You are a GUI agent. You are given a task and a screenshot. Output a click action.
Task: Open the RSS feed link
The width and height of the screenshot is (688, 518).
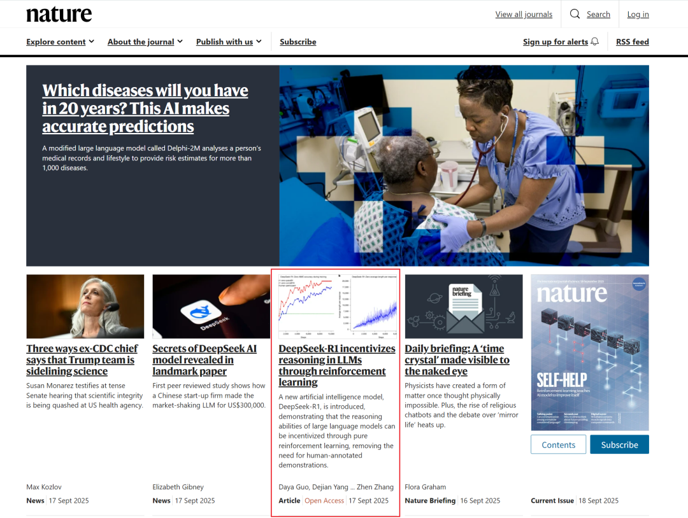(632, 42)
